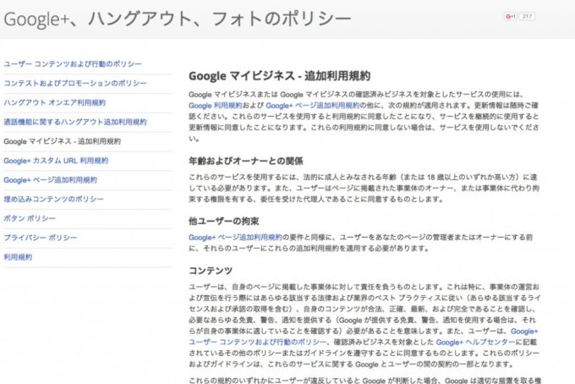Select Google マイビジネス - 追加利用規約 sidebar item
The width and height of the screenshot is (575, 384).
point(62,141)
